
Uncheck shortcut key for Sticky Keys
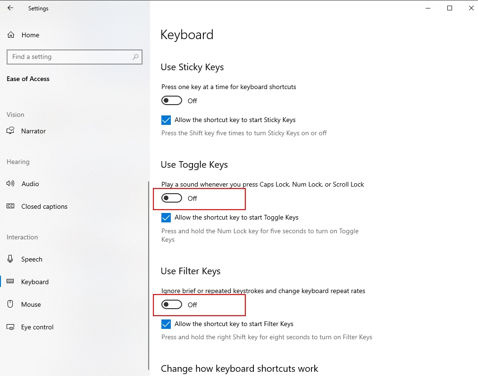point(166,120)
